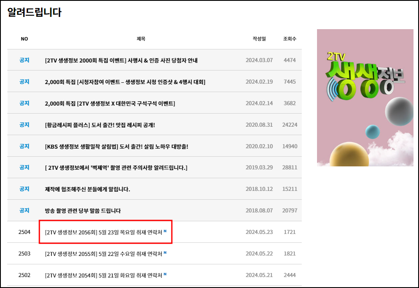The image size is (419, 288).
Task: Click the 2TV 생생정보 program poster image
Action: pos(365,98)
